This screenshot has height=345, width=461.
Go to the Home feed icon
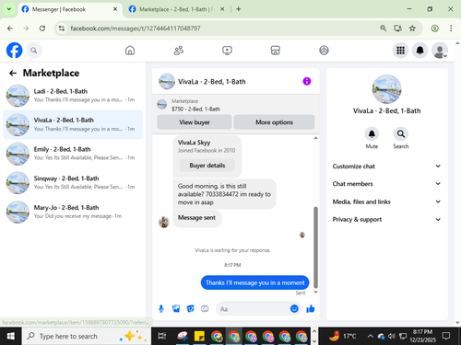[130, 51]
